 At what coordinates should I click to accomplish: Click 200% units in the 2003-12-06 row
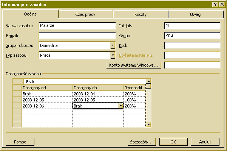click(x=134, y=106)
